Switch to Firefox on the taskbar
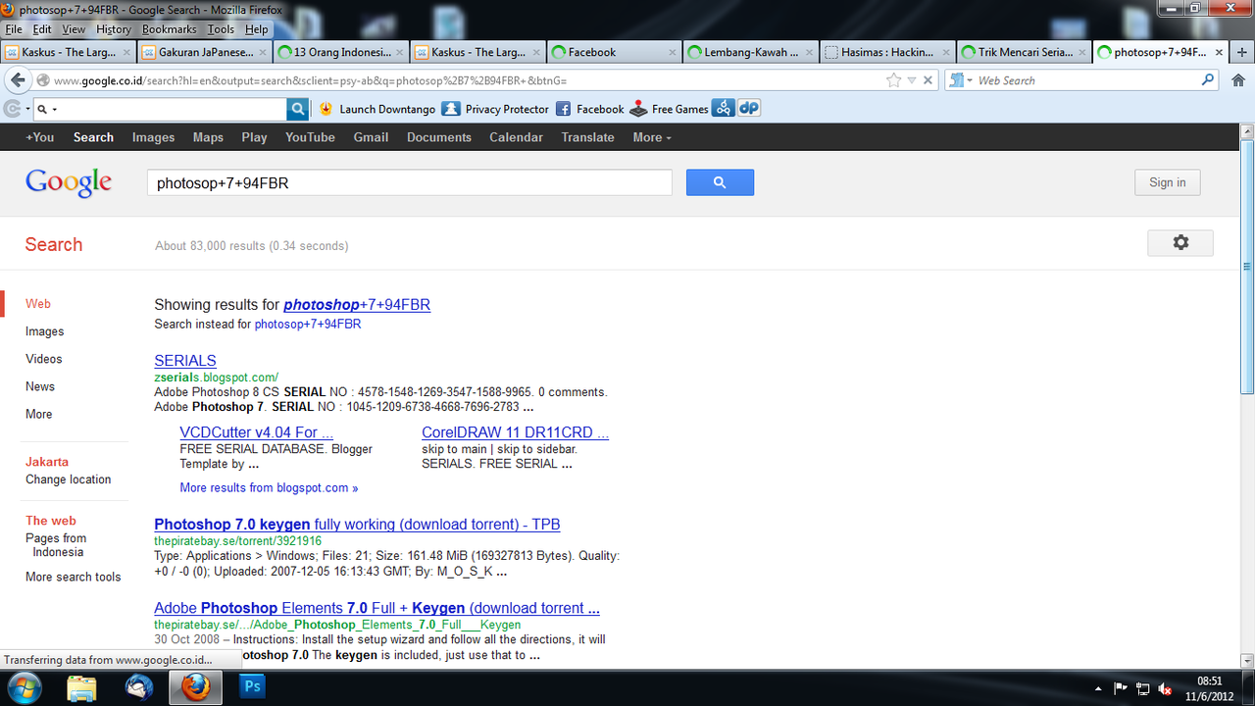This screenshot has width=1255, height=706. point(196,688)
